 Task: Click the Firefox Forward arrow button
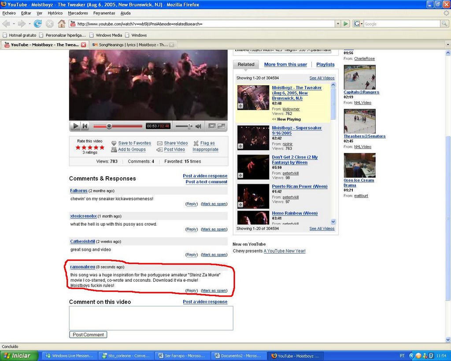click(22, 24)
